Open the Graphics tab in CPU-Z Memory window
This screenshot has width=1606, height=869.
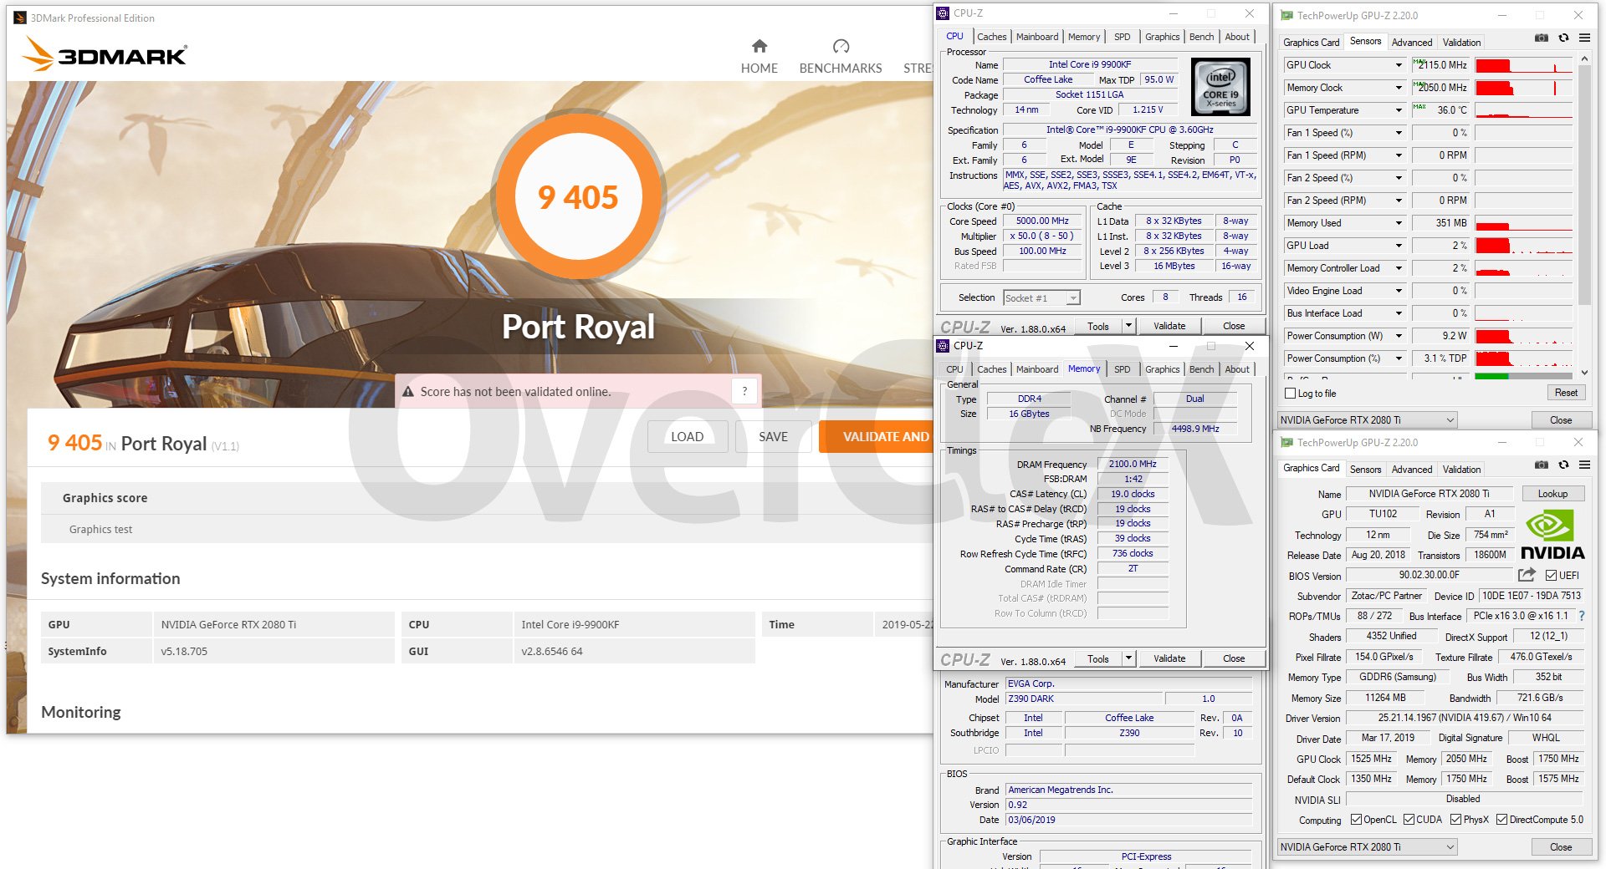point(1162,369)
